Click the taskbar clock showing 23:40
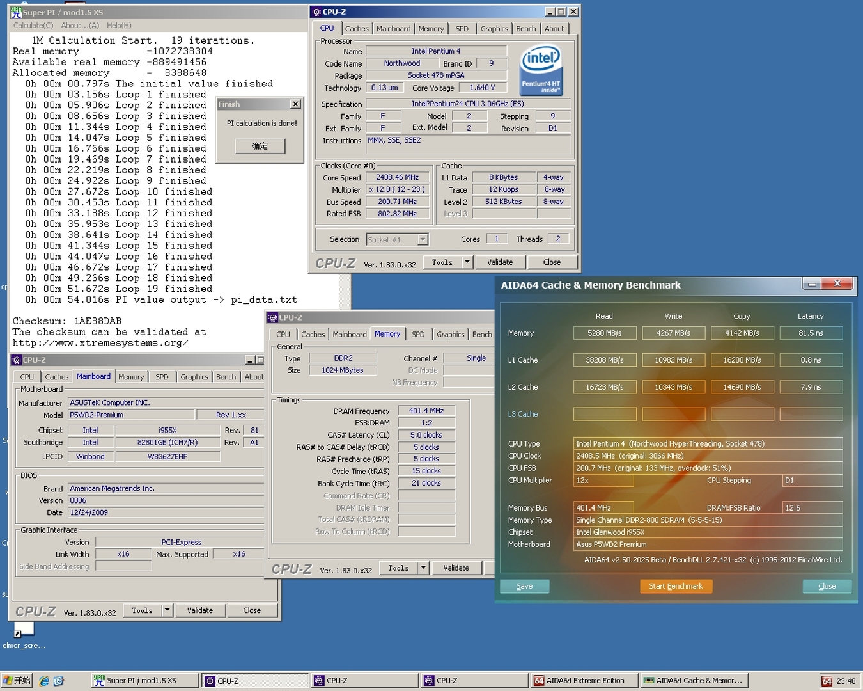Image resolution: width=863 pixels, height=691 pixels. coord(846,681)
